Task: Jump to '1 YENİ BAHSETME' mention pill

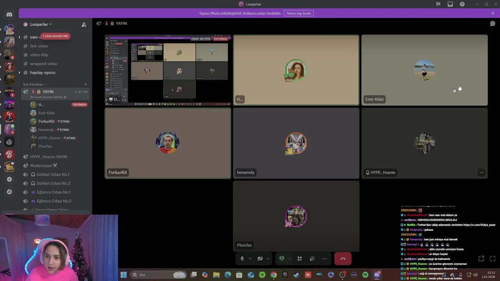Action: 55,36
